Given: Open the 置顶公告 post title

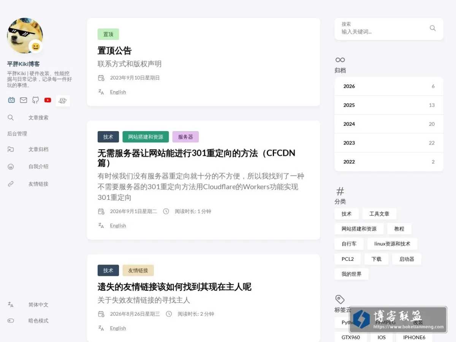Looking at the screenshot, I should pos(114,51).
